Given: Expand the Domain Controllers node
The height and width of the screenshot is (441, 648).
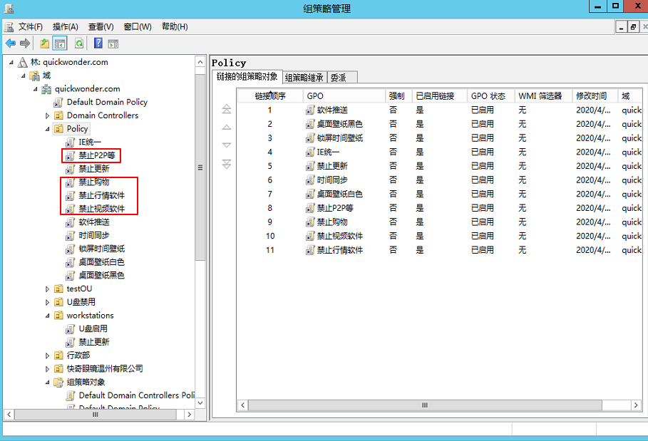Looking at the screenshot, I should click(x=48, y=115).
